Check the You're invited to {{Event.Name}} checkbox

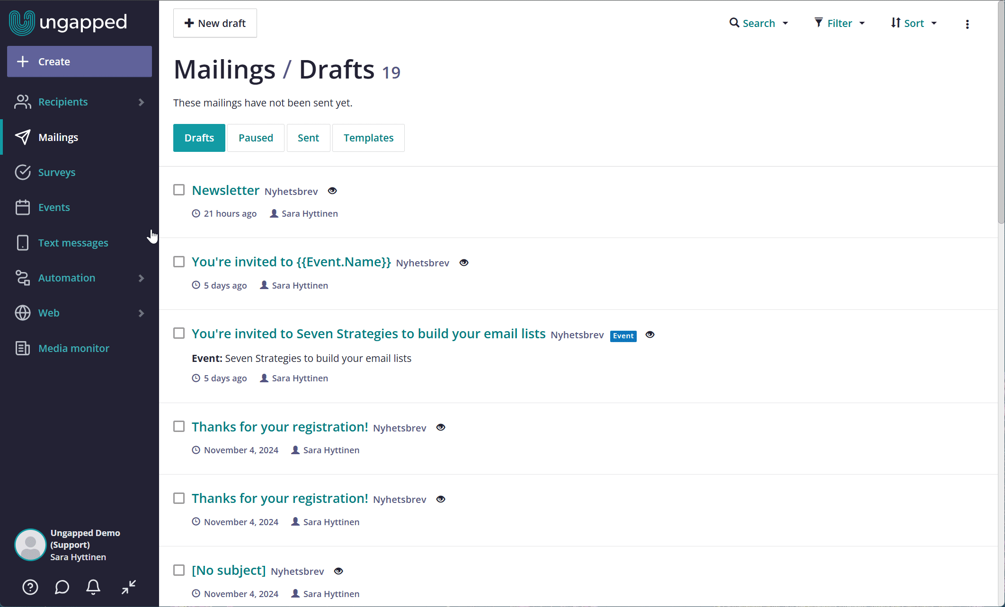coord(179,262)
